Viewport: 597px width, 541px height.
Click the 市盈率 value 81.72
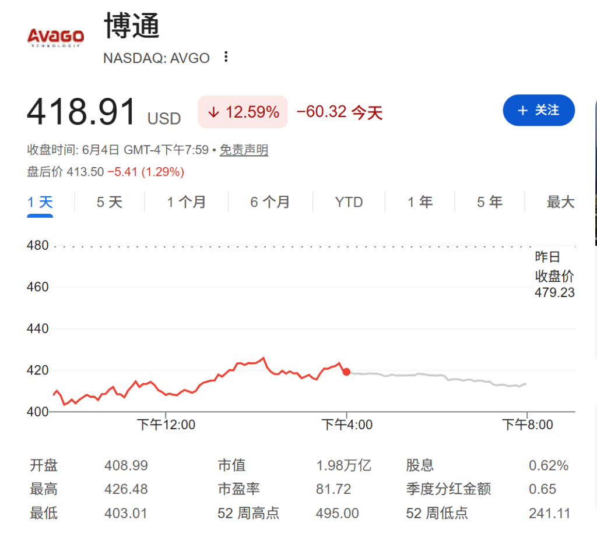(x=333, y=489)
